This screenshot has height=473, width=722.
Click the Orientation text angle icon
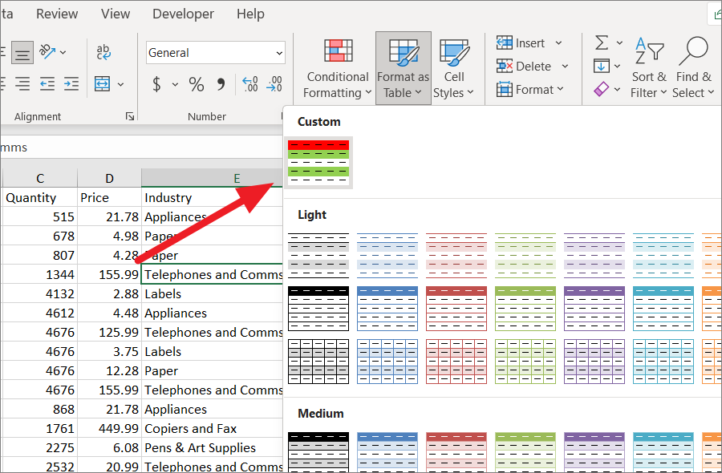(x=47, y=51)
